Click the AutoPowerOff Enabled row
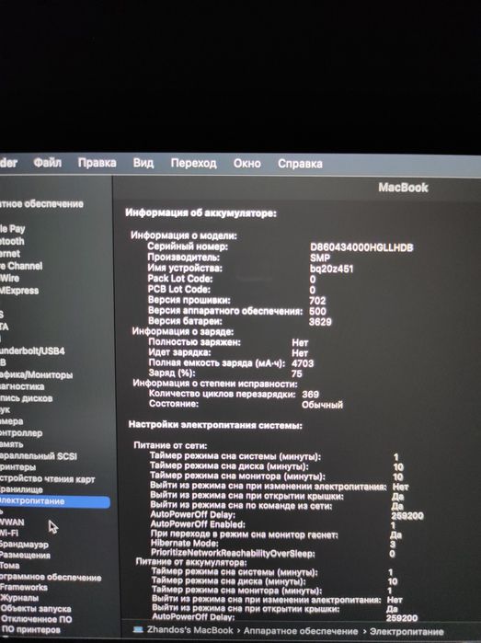Viewport: 481px width, 643px height. [273, 524]
